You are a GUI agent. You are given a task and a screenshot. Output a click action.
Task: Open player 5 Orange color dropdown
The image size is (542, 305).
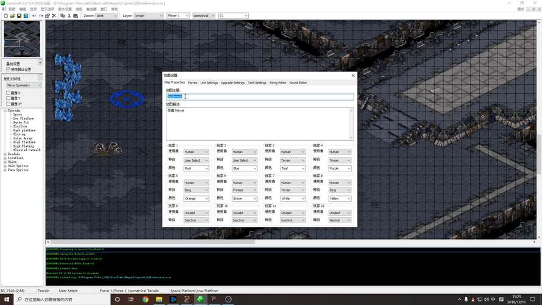196,199
